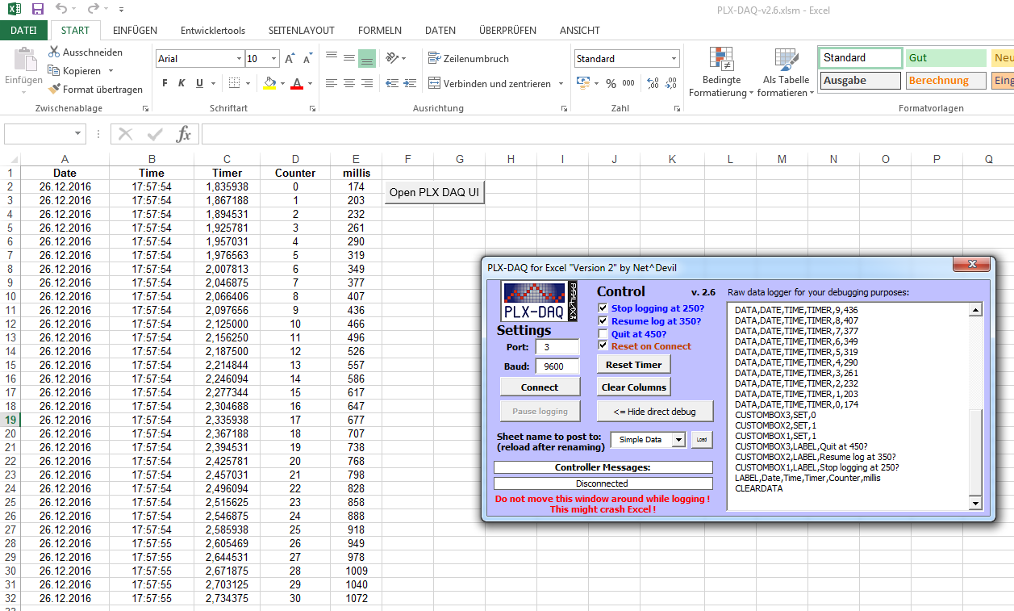Save the workbook from the quick access toolbar

coord(38,10)
